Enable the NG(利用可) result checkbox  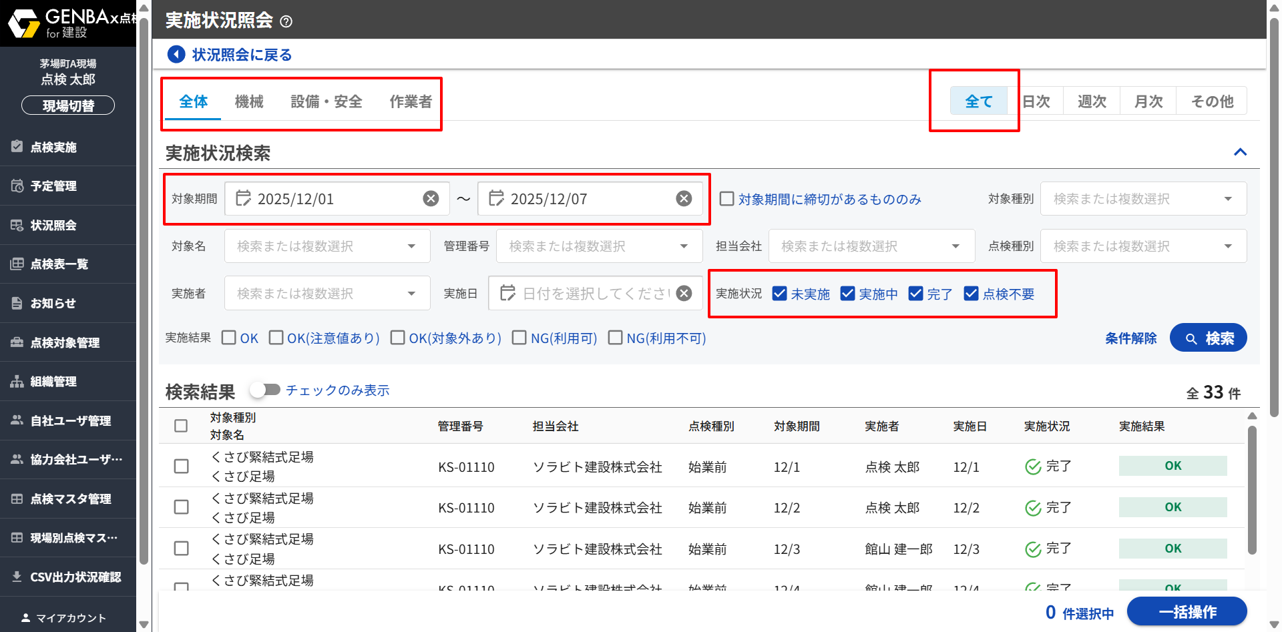[519, 338]
